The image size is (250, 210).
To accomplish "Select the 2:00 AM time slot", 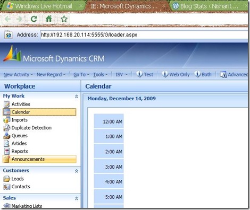I will point(109,151).
